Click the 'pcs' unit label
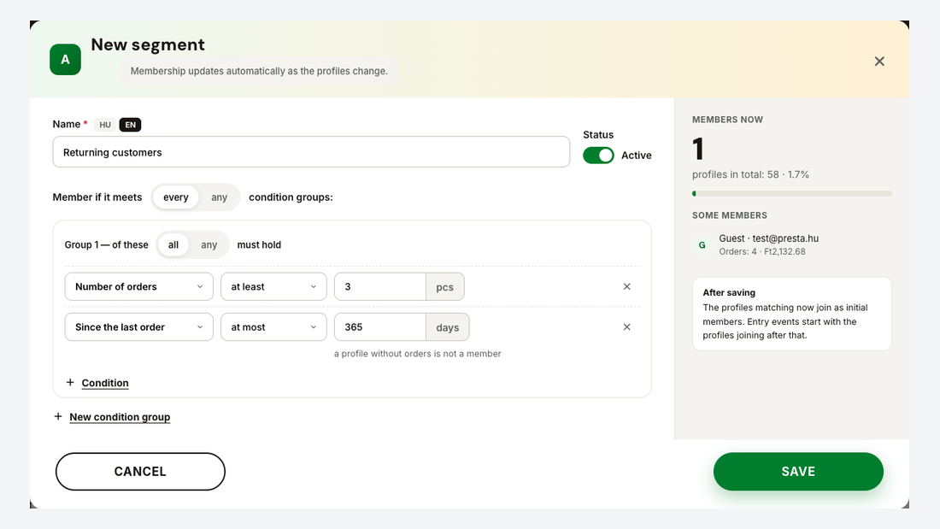 pos(445,286)
